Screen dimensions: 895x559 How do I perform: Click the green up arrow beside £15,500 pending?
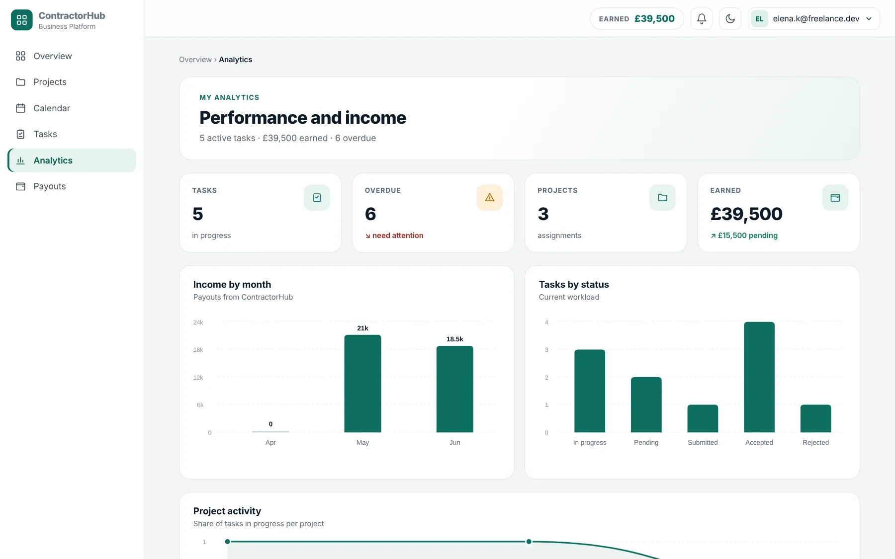click(x=714, y=236)
